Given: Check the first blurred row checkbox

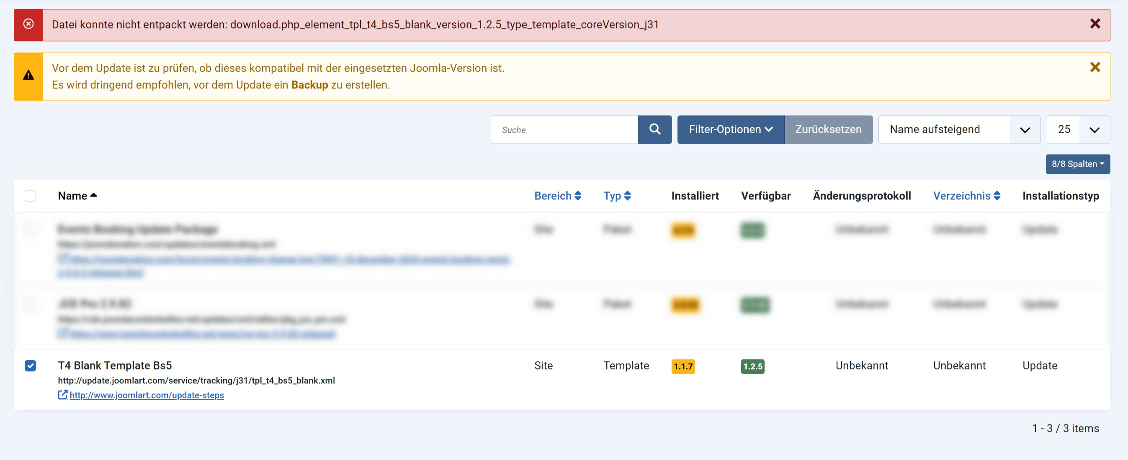Looking at the screenshot, I should [x=30, y=229].
